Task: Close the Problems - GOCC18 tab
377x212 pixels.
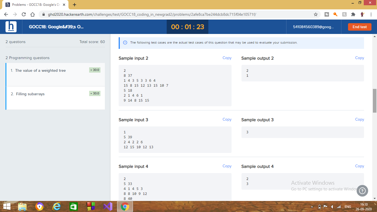Action: pos(64,5)
